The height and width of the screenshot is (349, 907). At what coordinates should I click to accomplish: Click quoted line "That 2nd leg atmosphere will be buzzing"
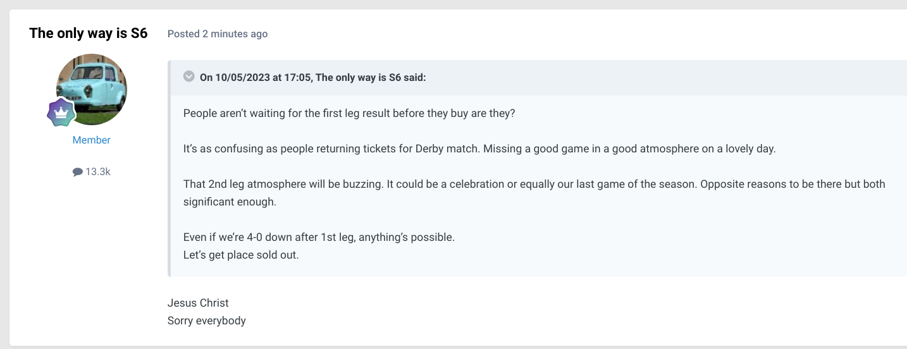point(284,184)
